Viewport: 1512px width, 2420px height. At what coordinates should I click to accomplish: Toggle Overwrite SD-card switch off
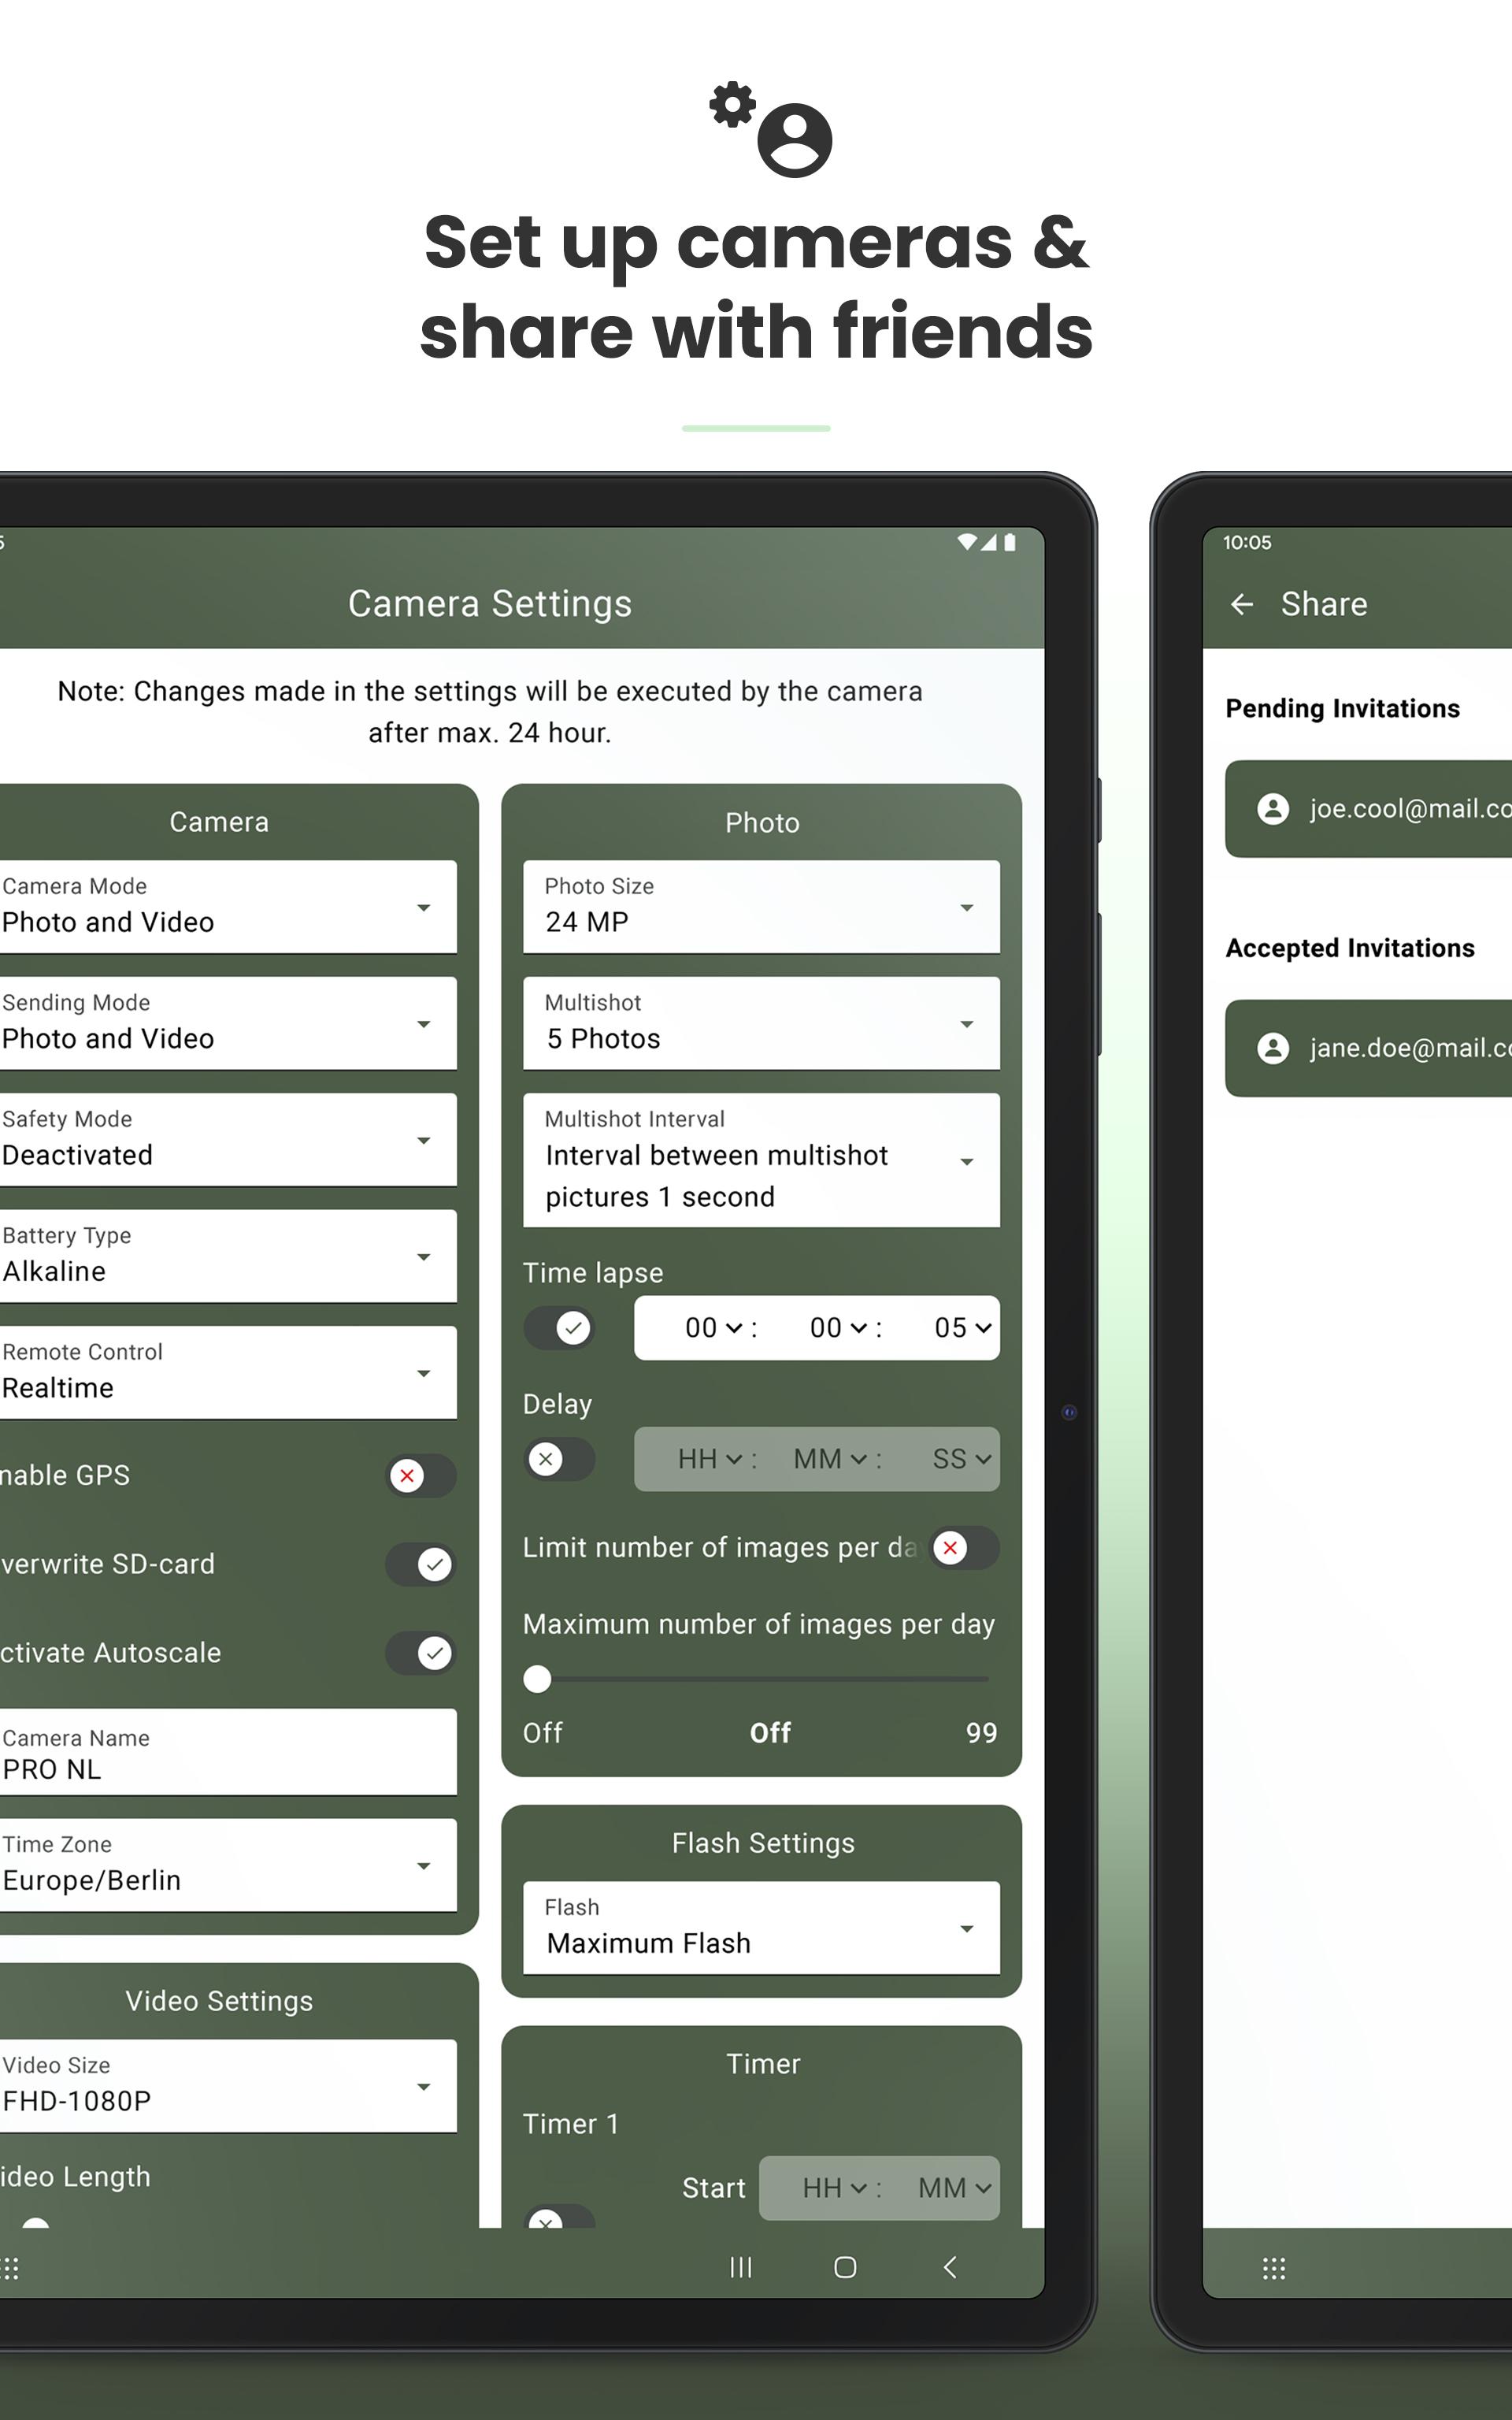[x=420, y=1564]
